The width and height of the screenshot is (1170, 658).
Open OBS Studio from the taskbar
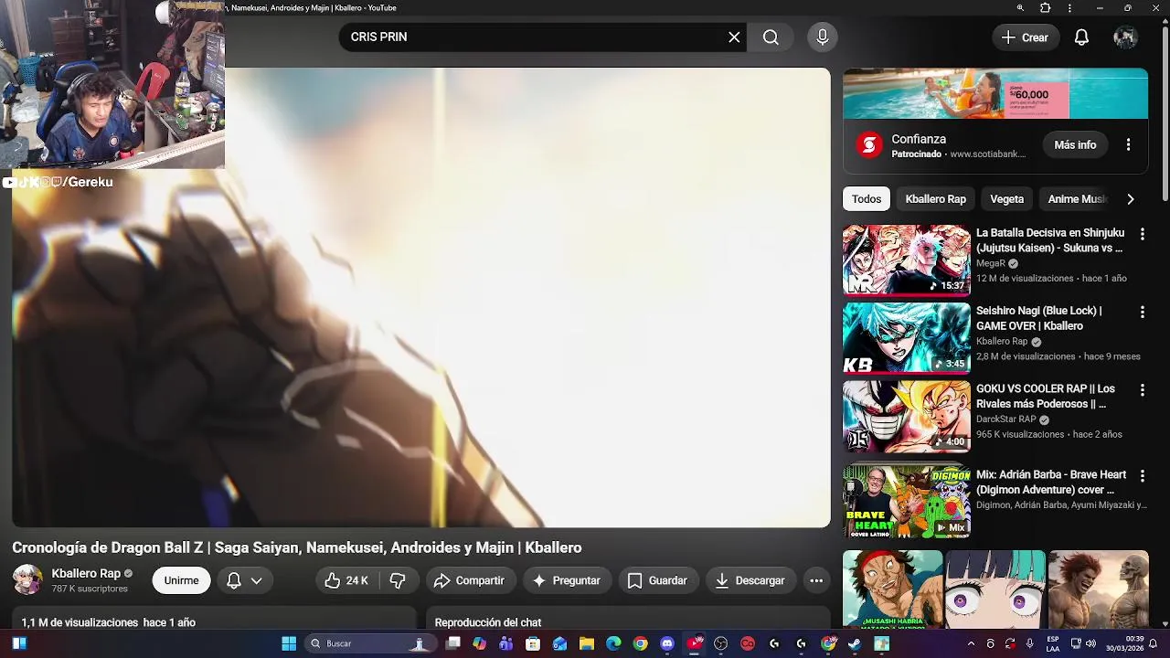pyautogui.click(x=721, y=643)
